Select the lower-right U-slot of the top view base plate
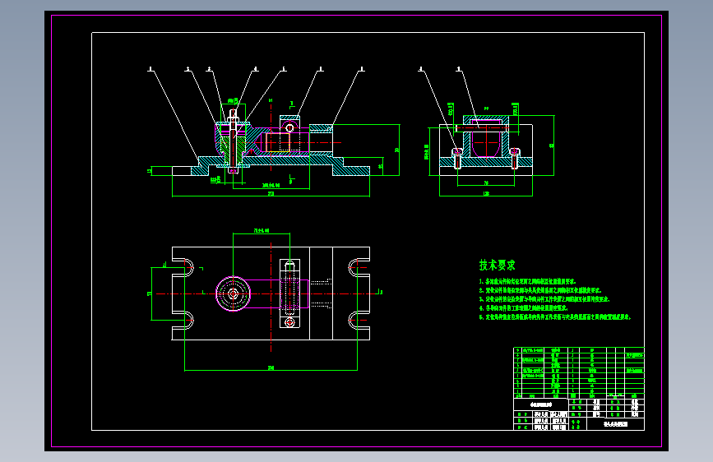 point(359,320)
